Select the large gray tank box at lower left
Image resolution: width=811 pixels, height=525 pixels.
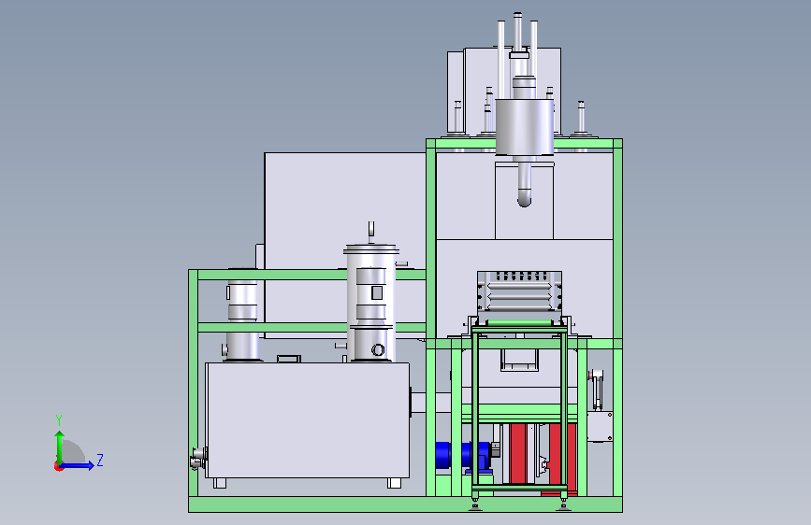(307, 420)
